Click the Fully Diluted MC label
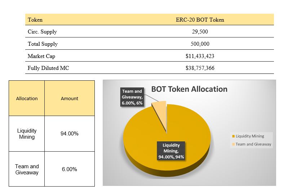 [48, 68]
